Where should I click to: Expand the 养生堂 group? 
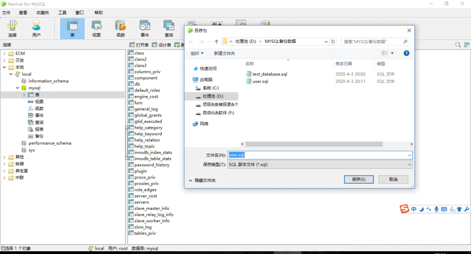click(x=4, y=171)
